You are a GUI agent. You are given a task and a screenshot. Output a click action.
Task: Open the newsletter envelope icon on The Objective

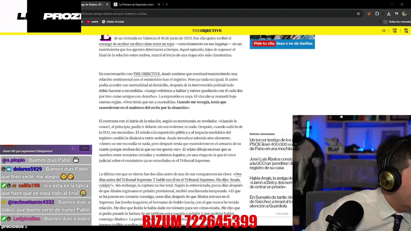[x=384, y=30]
